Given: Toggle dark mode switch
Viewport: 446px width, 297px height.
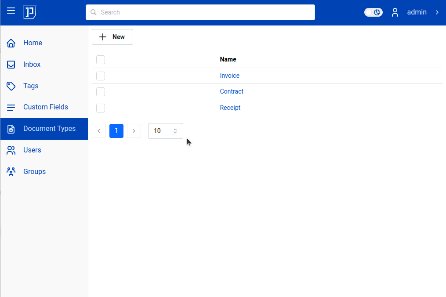Looking at the screenshot, I should 373,12.
